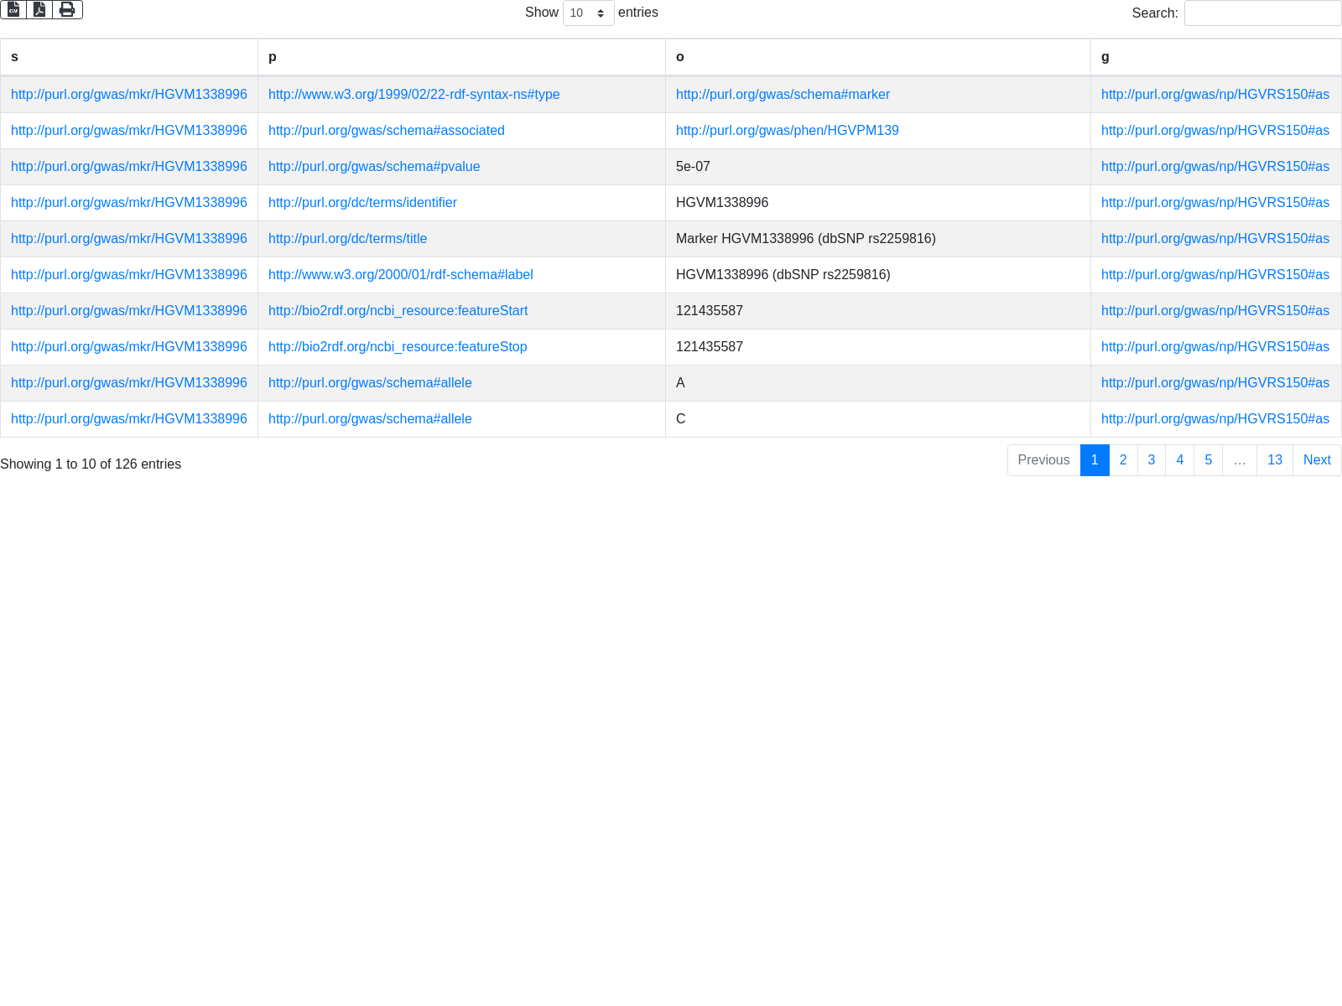Screen dimensions: 1342x1006
Task: Click the Next pagination button
Action: click(1317, 460)
